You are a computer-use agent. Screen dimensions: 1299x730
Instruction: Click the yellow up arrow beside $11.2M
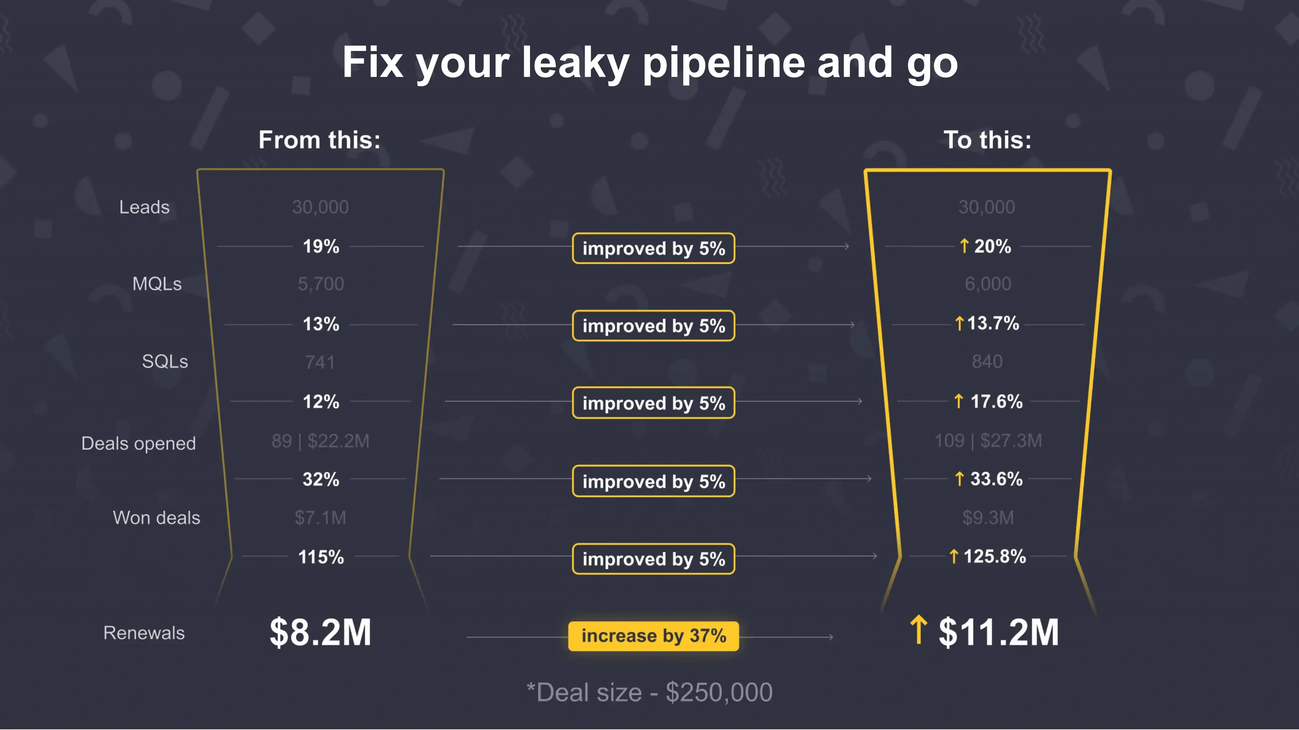click(x=918, y=629)
